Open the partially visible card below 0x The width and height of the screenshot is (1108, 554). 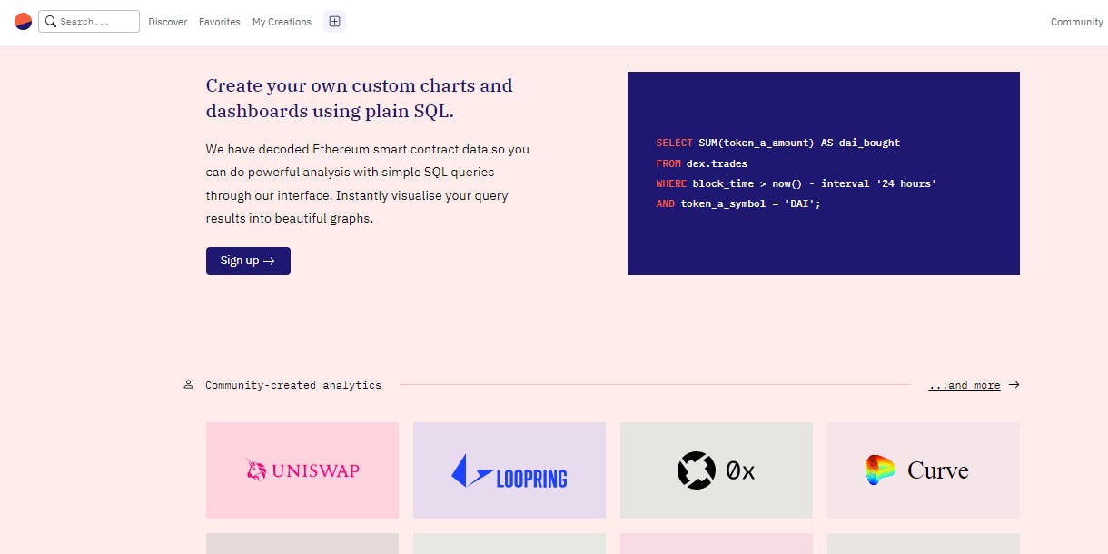(717, 543)
